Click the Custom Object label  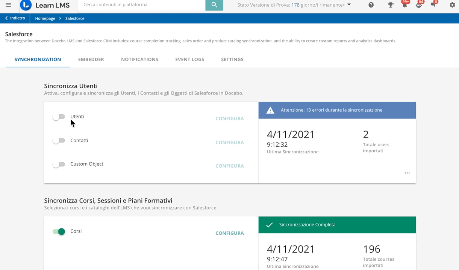[87, 164]
